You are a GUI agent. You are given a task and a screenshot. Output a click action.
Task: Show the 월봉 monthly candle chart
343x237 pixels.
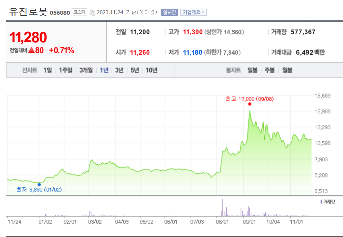pos(287,70)
